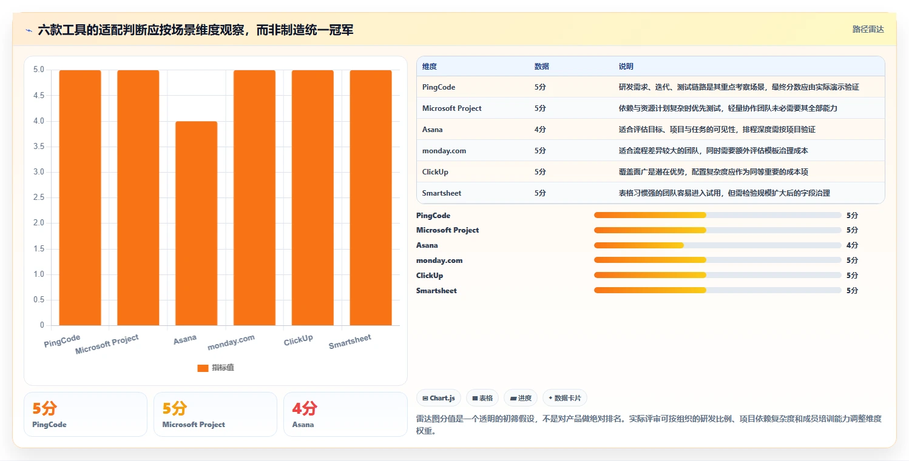Click the shorter Asana bar in the chart

pos(196,224)
